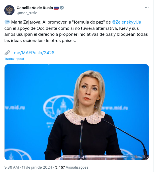Click the 3.457 Visualizações view count

click(x=72, y=167)
